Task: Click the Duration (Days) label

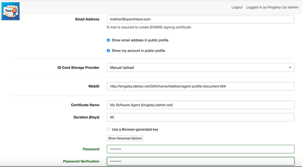Action: point(86,117)
